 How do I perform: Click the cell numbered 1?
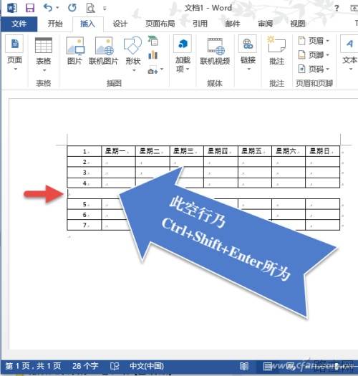pyautogui.click(x=84, y=151)
